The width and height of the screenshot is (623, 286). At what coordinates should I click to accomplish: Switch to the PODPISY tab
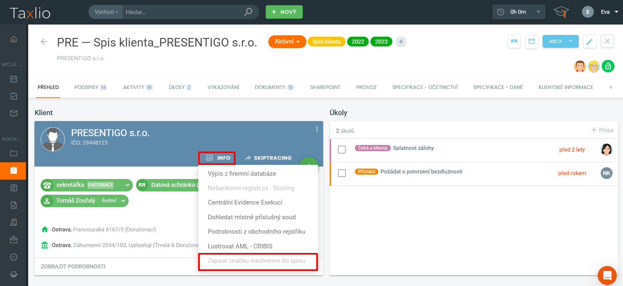coord(91,87)
